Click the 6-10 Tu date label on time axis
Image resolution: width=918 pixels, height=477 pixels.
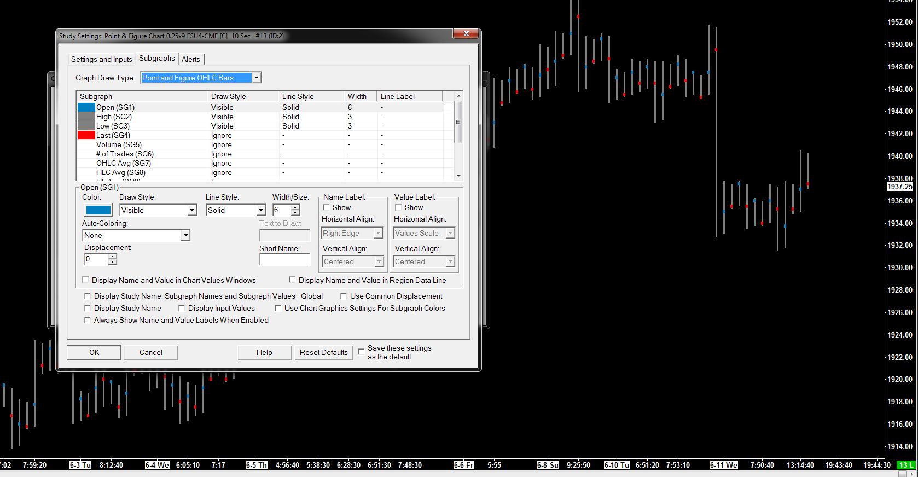point(617,465)
